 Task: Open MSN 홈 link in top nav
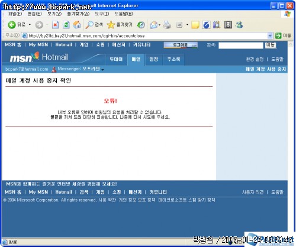[x=13, y=45]
